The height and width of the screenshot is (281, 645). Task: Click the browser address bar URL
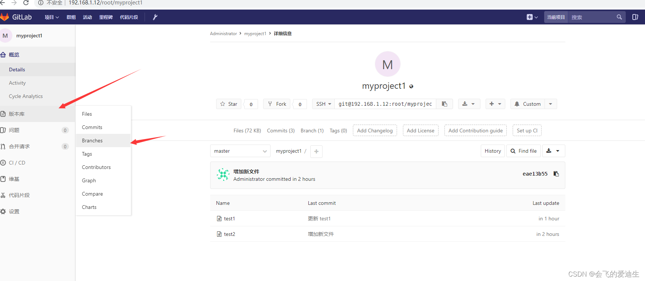point(106,3)
